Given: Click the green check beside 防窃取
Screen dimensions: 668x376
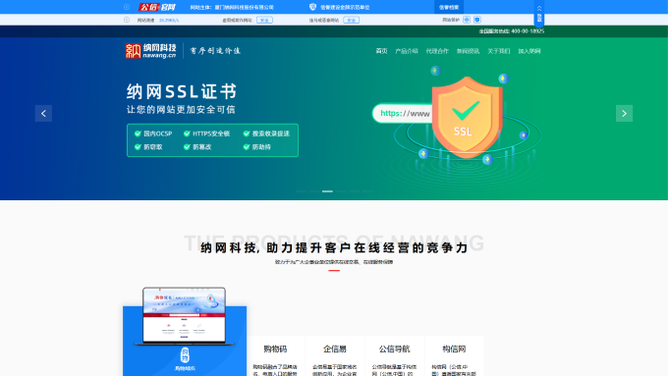Looking at the screenshot, I should (x=138, y=147).
